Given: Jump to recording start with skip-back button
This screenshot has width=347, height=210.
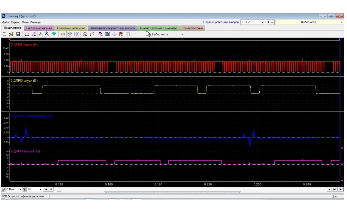Looking at the screenshot, I should point(46,190).
